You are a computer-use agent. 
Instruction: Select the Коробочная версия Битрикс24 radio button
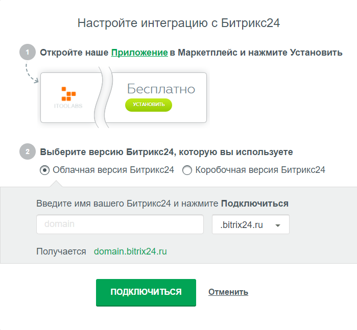[187, 170]
